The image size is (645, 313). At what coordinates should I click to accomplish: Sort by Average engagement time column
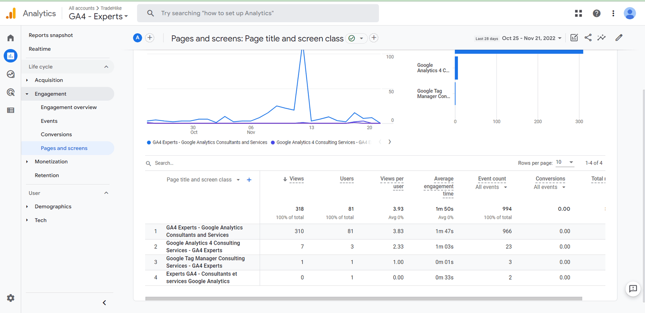[x=439, y=186]
